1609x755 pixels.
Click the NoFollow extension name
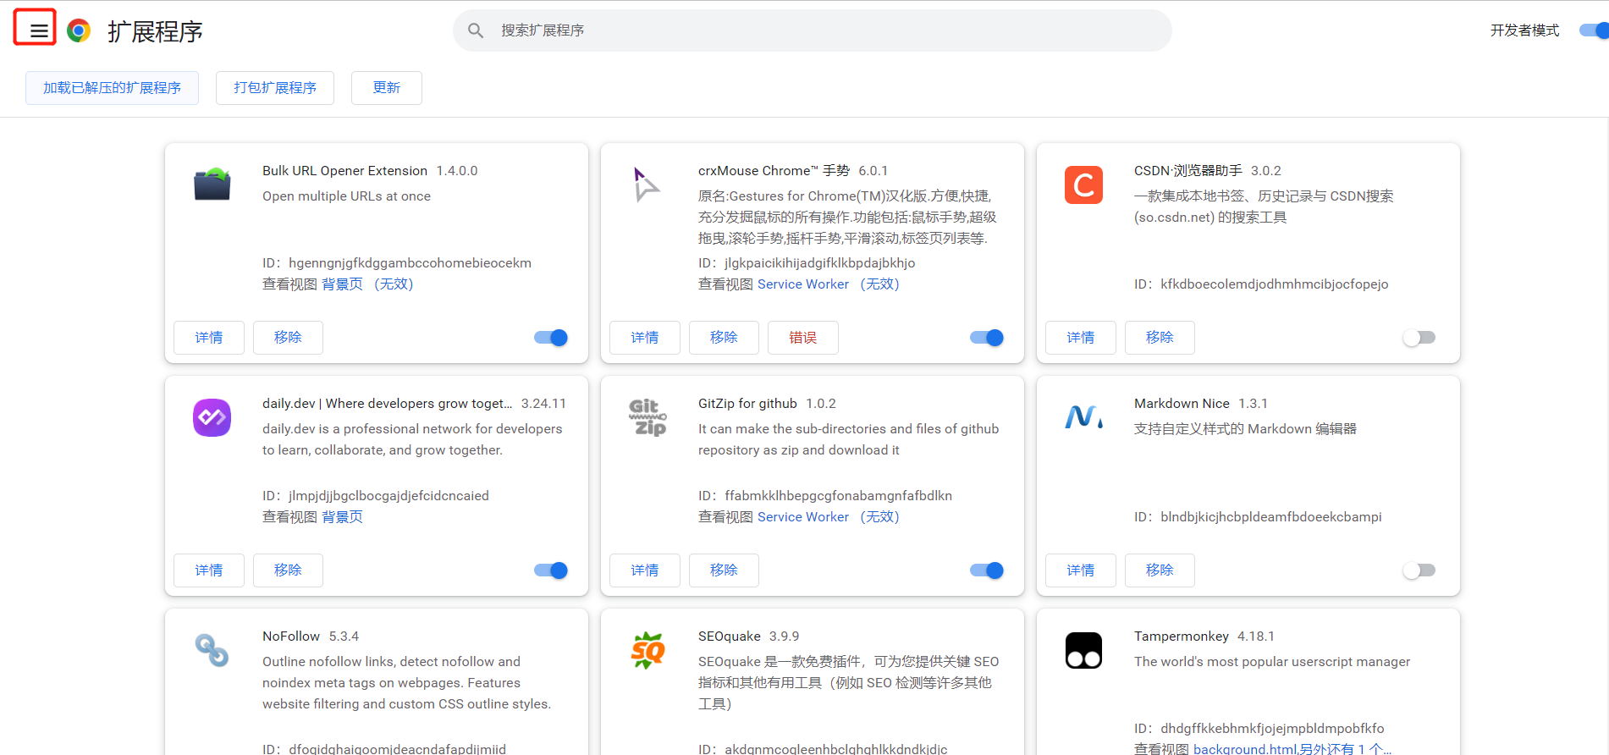coord(291,637)
